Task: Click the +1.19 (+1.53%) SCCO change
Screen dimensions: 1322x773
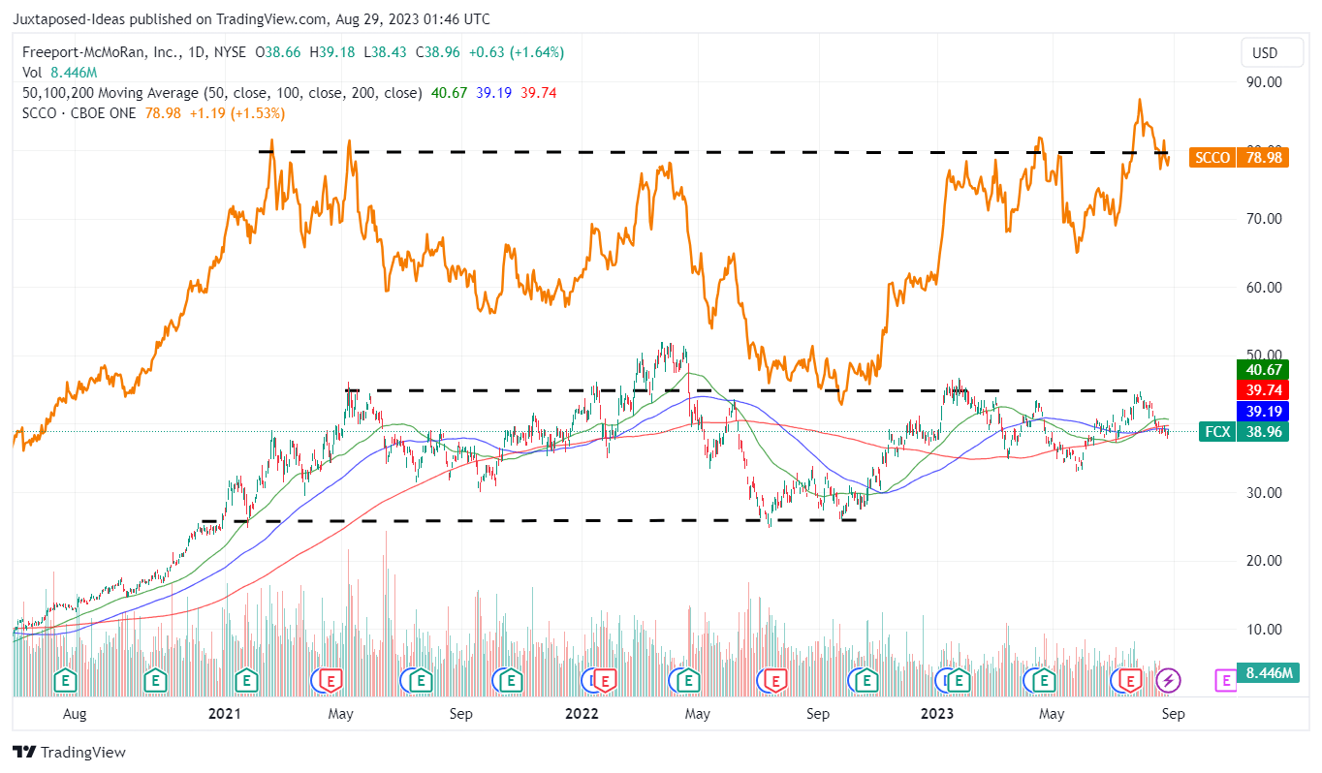Action: (237, 113)
